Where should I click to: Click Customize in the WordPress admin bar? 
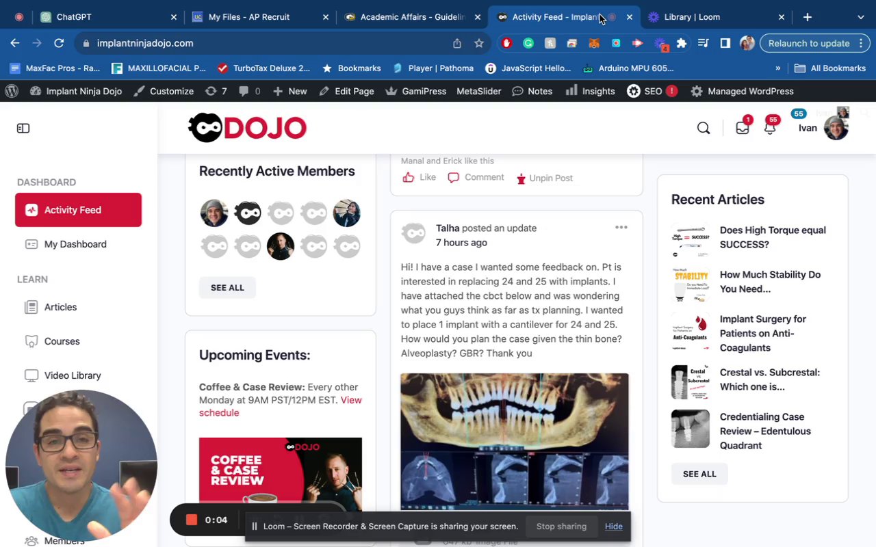pyautogui.click(x=164, y=91)
